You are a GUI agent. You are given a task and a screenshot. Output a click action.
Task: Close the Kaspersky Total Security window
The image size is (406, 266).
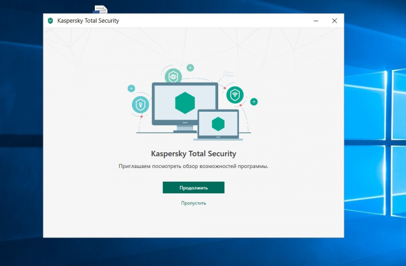334,21
